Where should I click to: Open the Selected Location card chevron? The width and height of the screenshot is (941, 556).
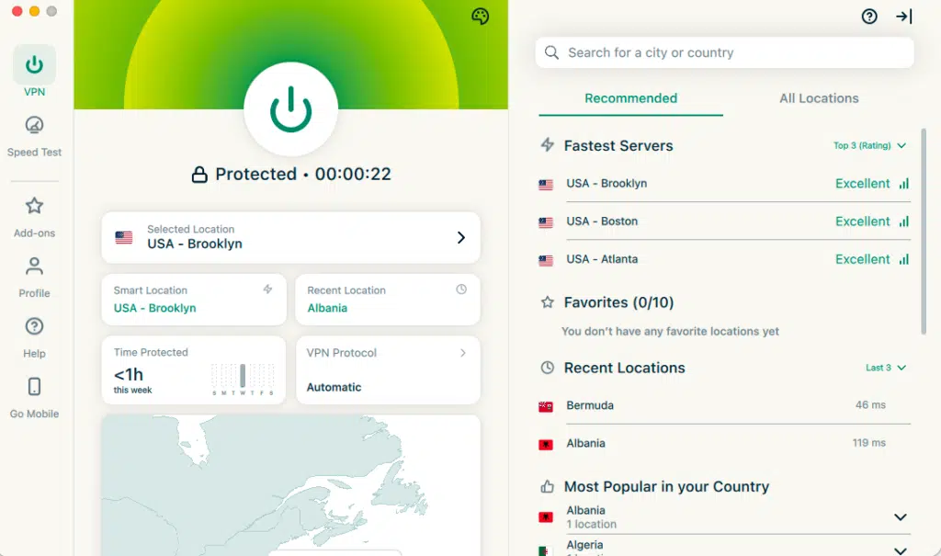pyautogui.click(x=461, y=238)
